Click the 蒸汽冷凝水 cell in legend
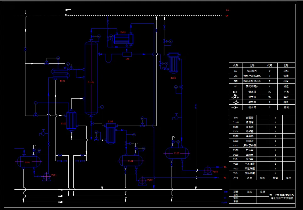 (x=252, y=87)
